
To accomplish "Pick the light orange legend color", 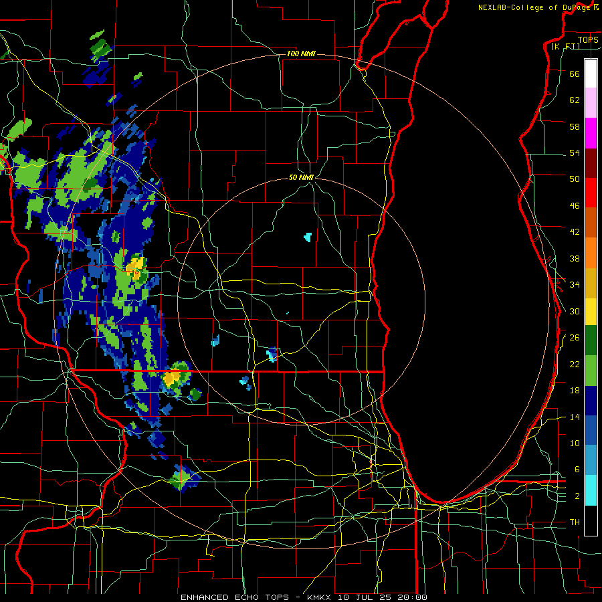I will [x=591, y=253].
